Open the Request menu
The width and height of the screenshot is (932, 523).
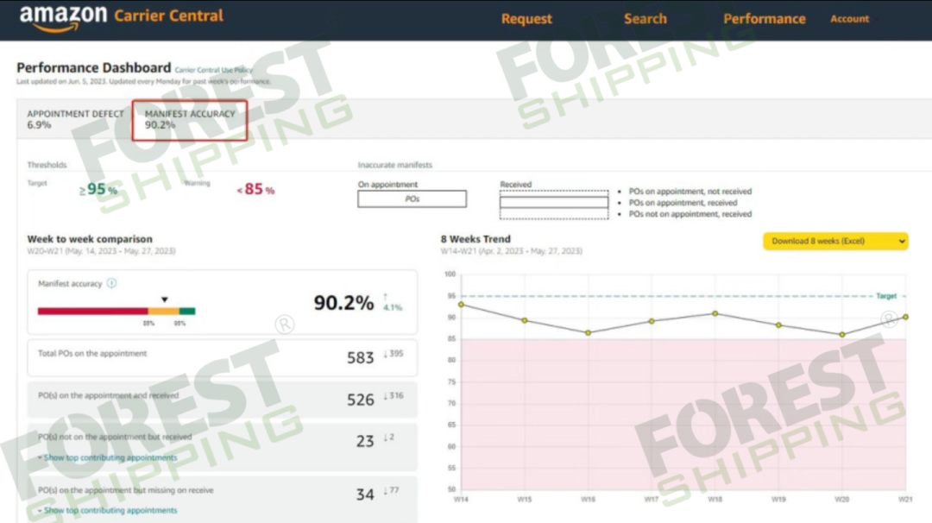[526, 19]
